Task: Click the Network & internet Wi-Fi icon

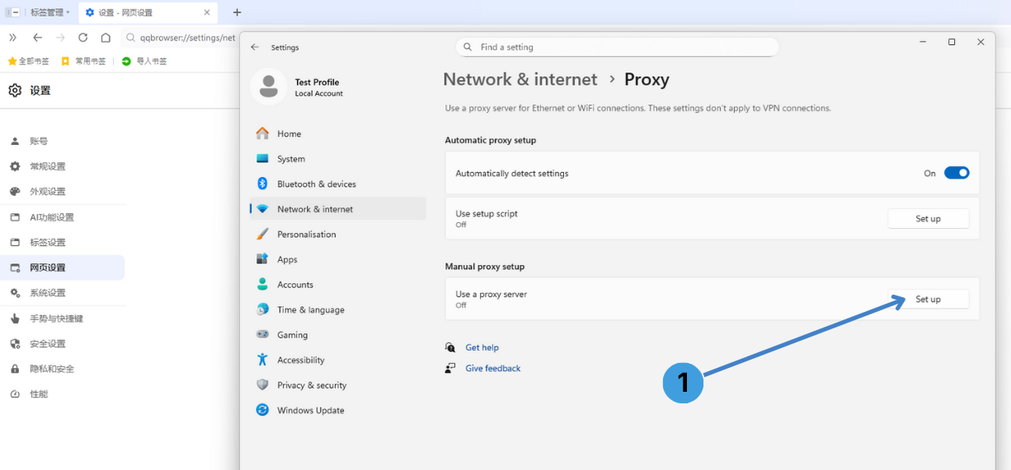Action: point(262,209)
